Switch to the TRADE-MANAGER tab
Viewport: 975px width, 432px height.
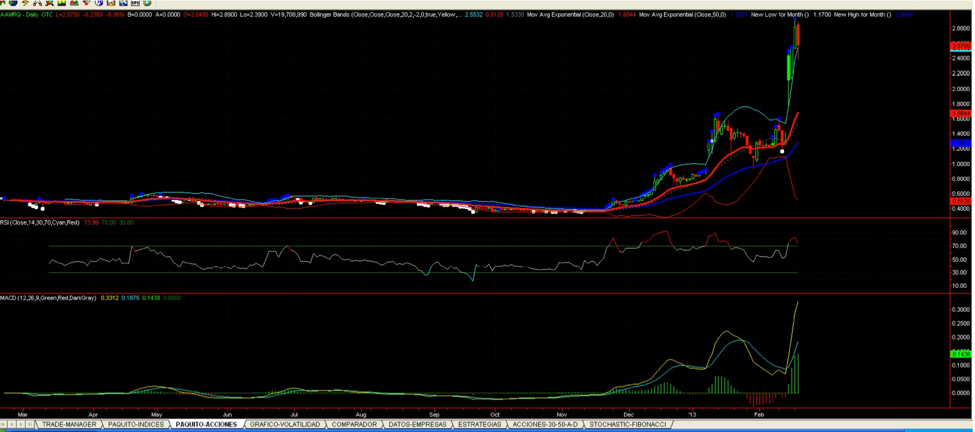[70, 425]
